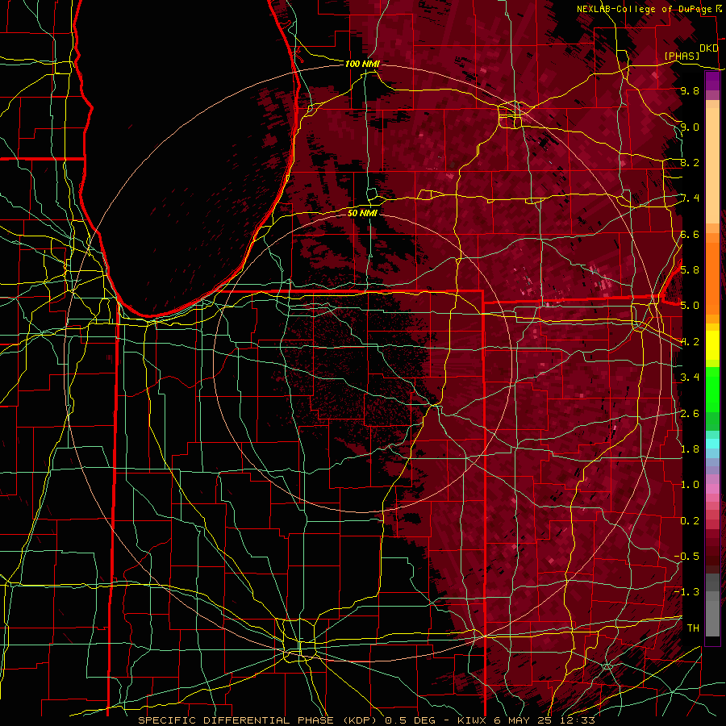Click the 50 NMI range ring label
The width and height of the screenshot is (726, 726).
tap(362, 213)
